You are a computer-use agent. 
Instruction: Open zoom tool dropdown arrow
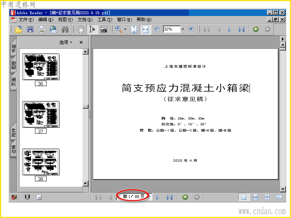click(x=125, y=29)
